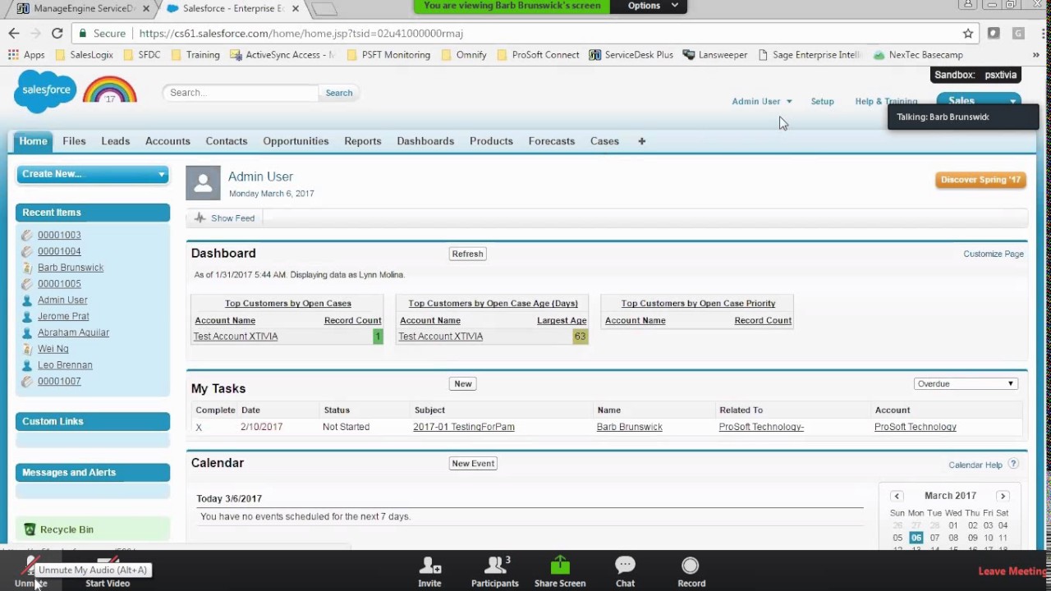Click the Salesforce cloud logo
1051x591 pixels.
coord(45,91)
